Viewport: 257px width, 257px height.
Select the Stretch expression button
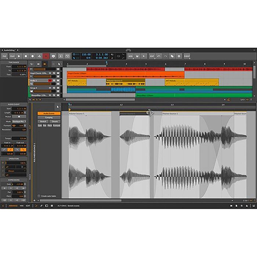coord(43,122)
